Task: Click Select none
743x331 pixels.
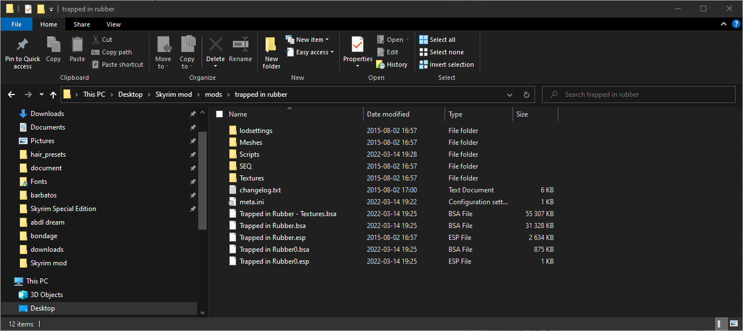Action: [441, 52]
